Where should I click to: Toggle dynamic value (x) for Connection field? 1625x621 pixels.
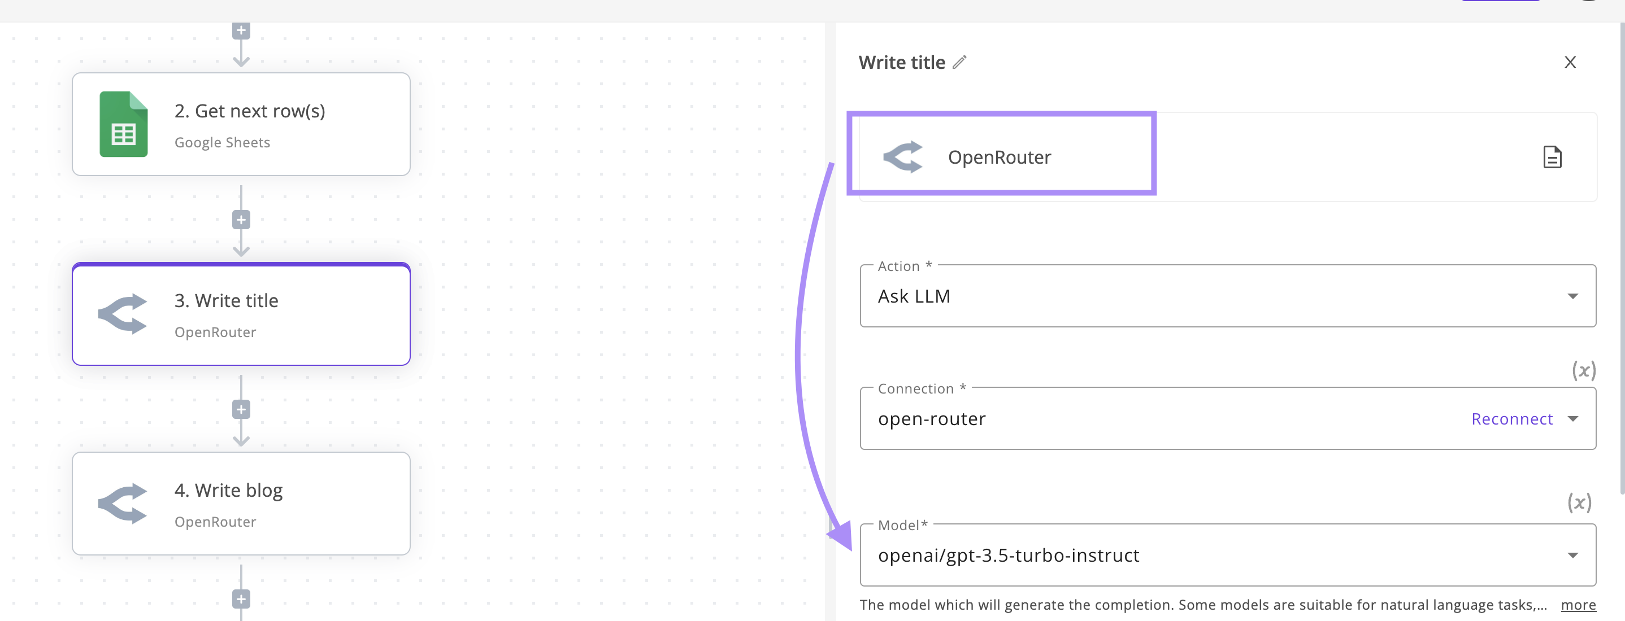(1583, 370)
